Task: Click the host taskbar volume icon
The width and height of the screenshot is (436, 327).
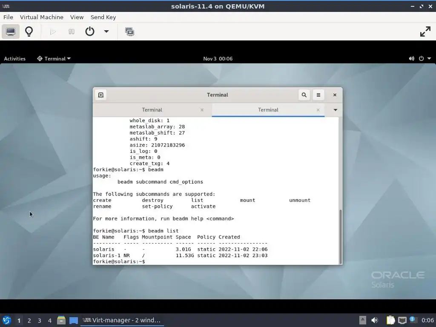Action: tap(375, 320)
